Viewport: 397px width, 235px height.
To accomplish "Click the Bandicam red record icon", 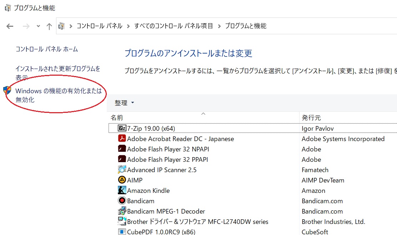I will pyautogui.click(x=122, y=201).
